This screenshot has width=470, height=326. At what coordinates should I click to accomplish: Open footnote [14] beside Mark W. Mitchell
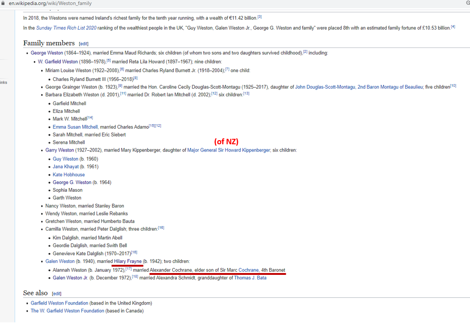[90, 118]
